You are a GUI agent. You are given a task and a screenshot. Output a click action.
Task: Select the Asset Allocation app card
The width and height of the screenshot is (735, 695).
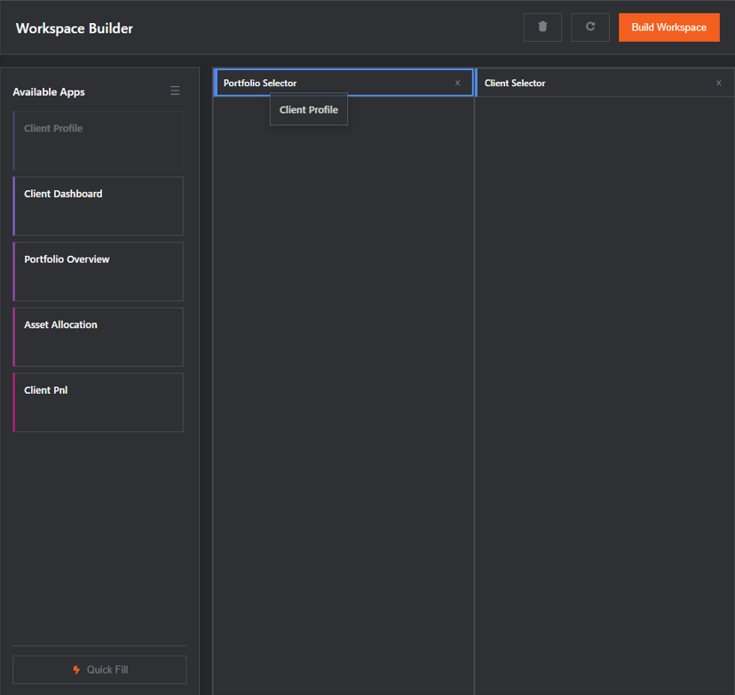pos(98,337)
